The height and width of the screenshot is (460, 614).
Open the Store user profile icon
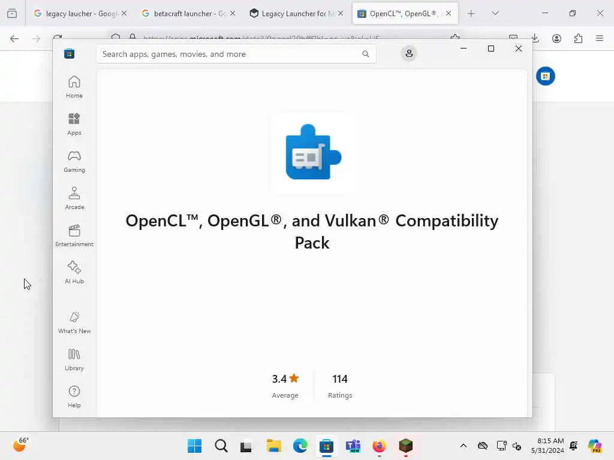pos(409,53)
